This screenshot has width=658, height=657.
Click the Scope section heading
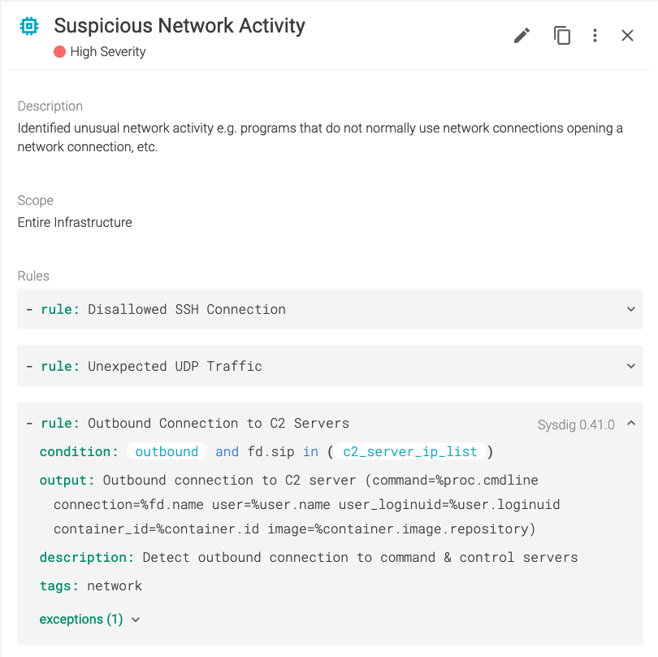pos(35,200)
